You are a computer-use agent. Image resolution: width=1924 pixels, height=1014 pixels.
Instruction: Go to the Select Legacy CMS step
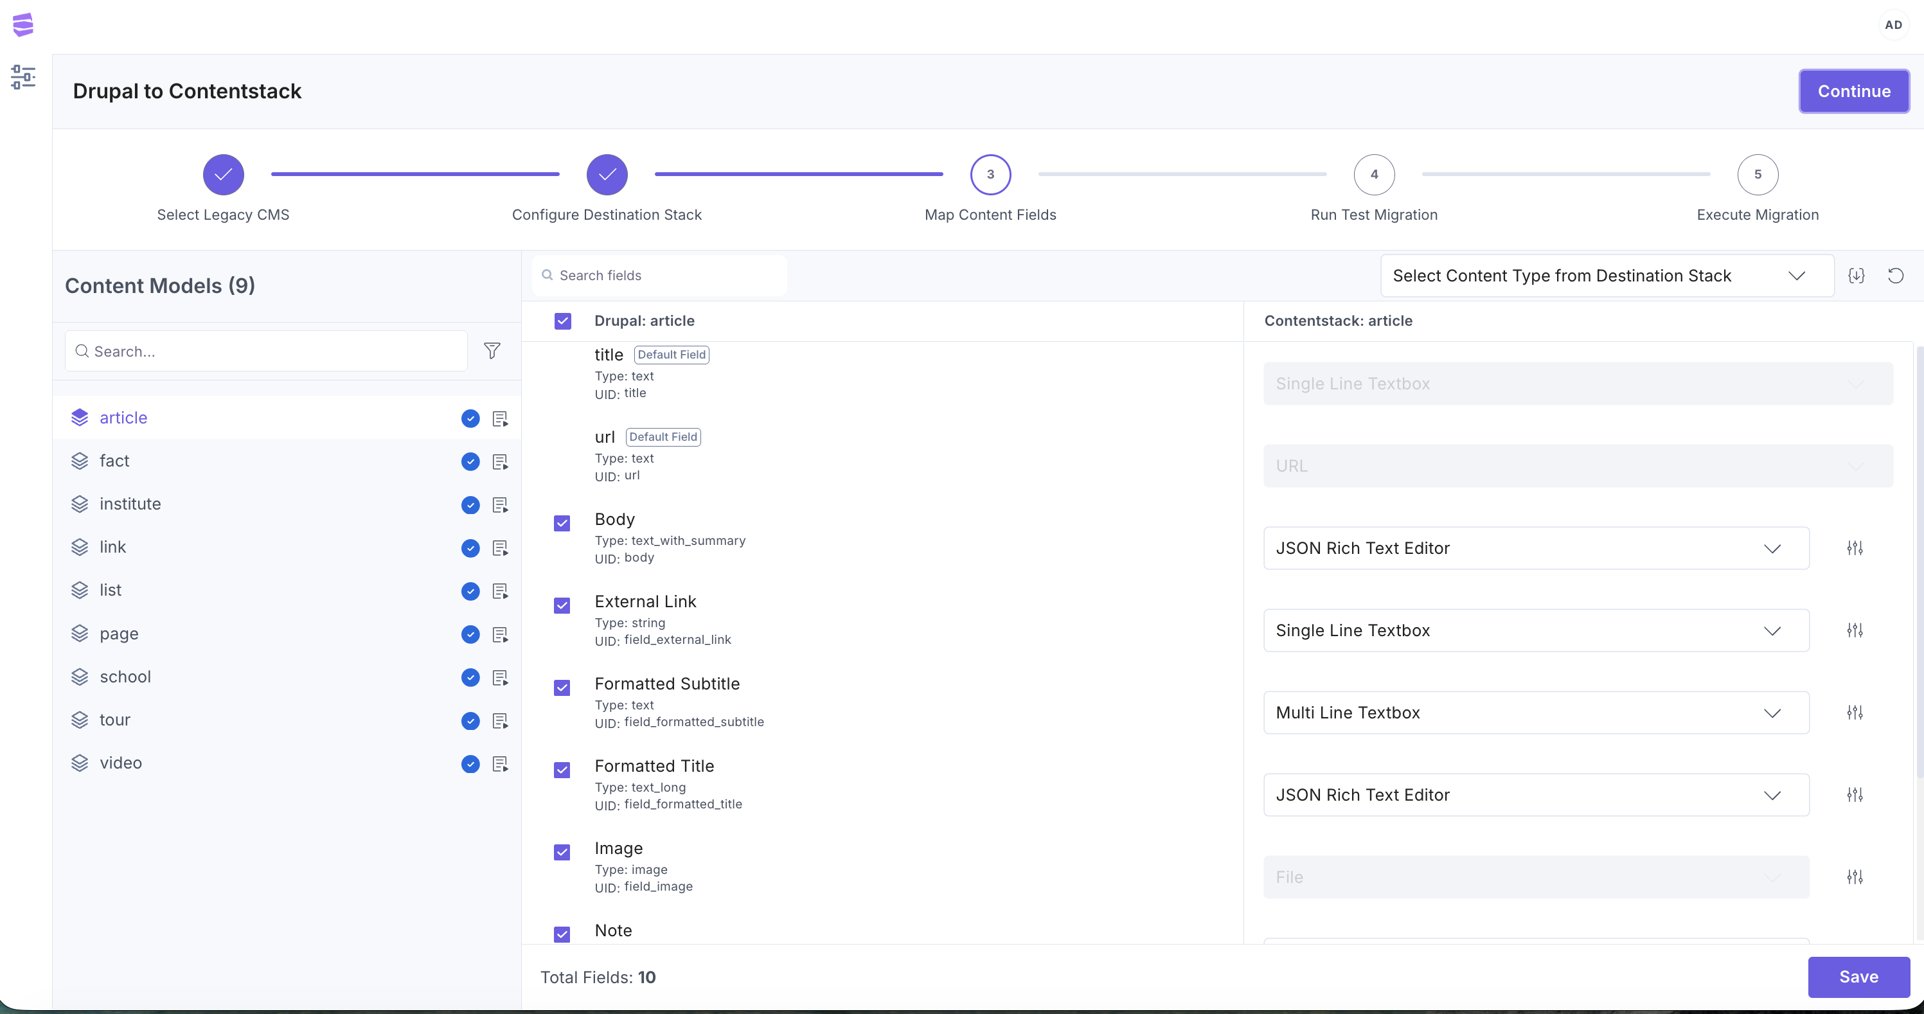coord(224,175)
